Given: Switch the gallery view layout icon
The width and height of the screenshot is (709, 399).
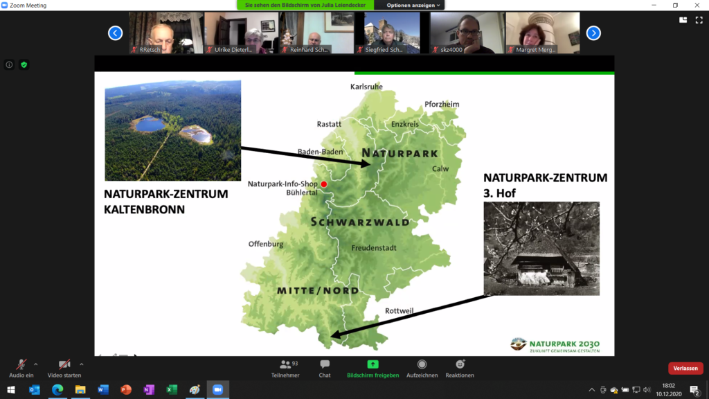Looking at the screenshot, I should (x=682, y=21).
